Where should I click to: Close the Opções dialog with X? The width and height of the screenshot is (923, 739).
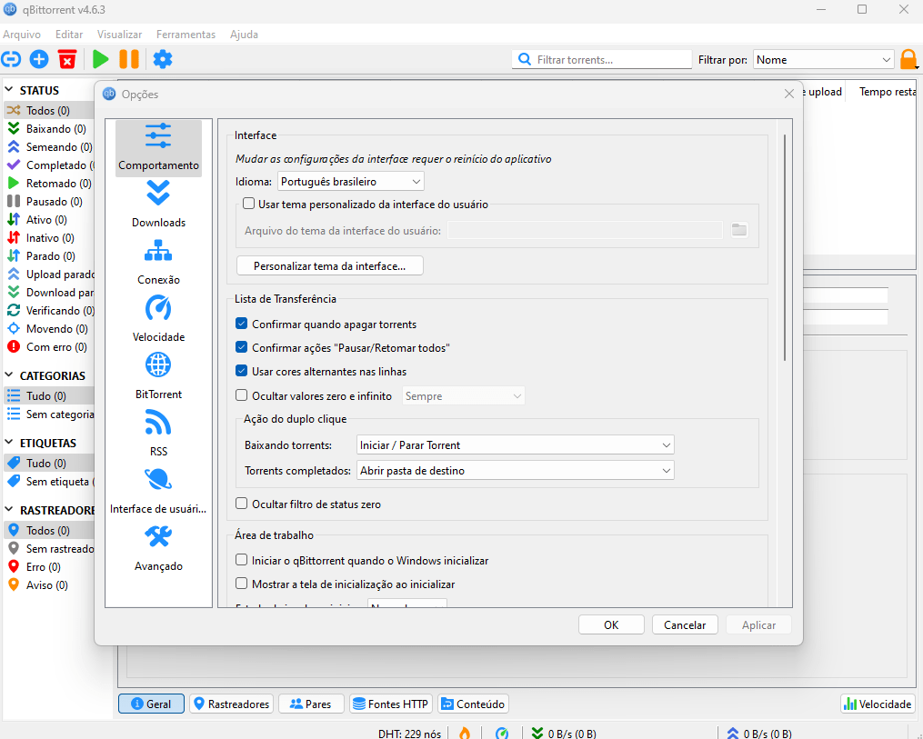788,94
